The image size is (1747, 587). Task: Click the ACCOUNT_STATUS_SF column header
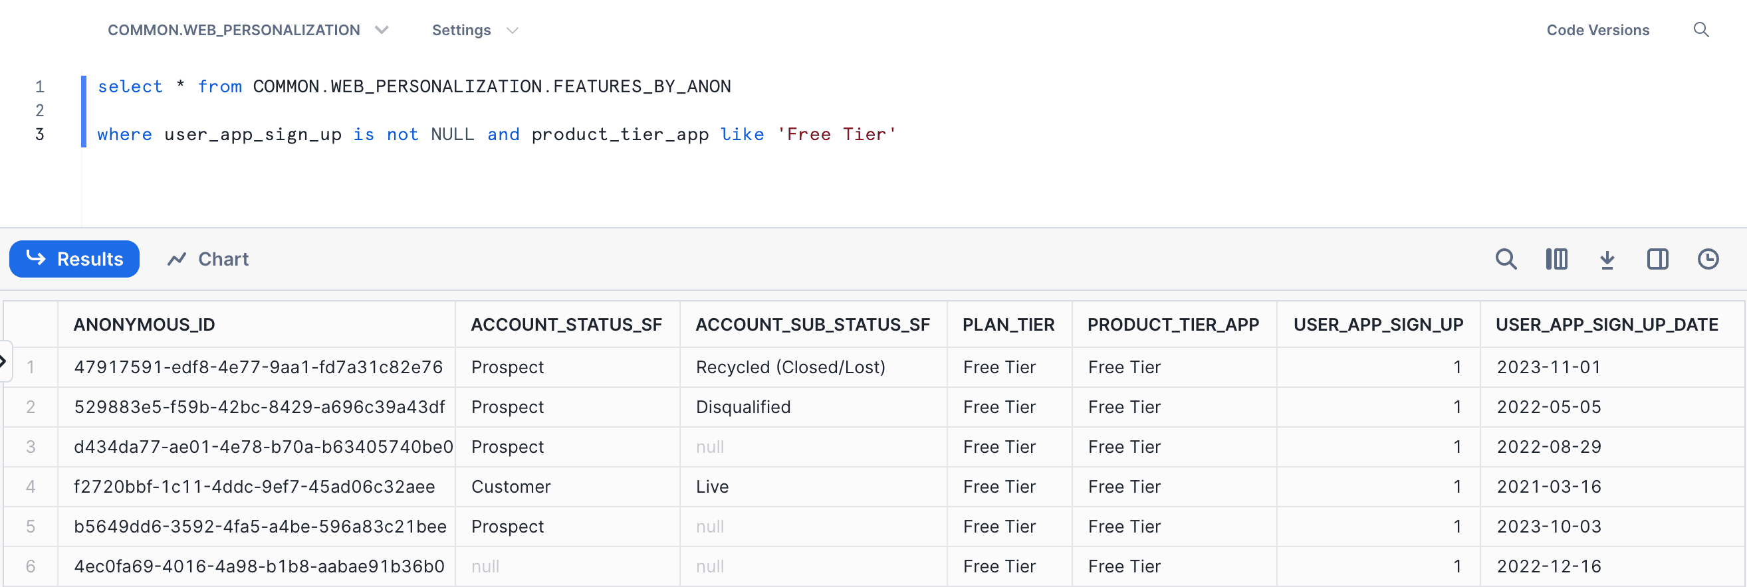coord(566,325)
